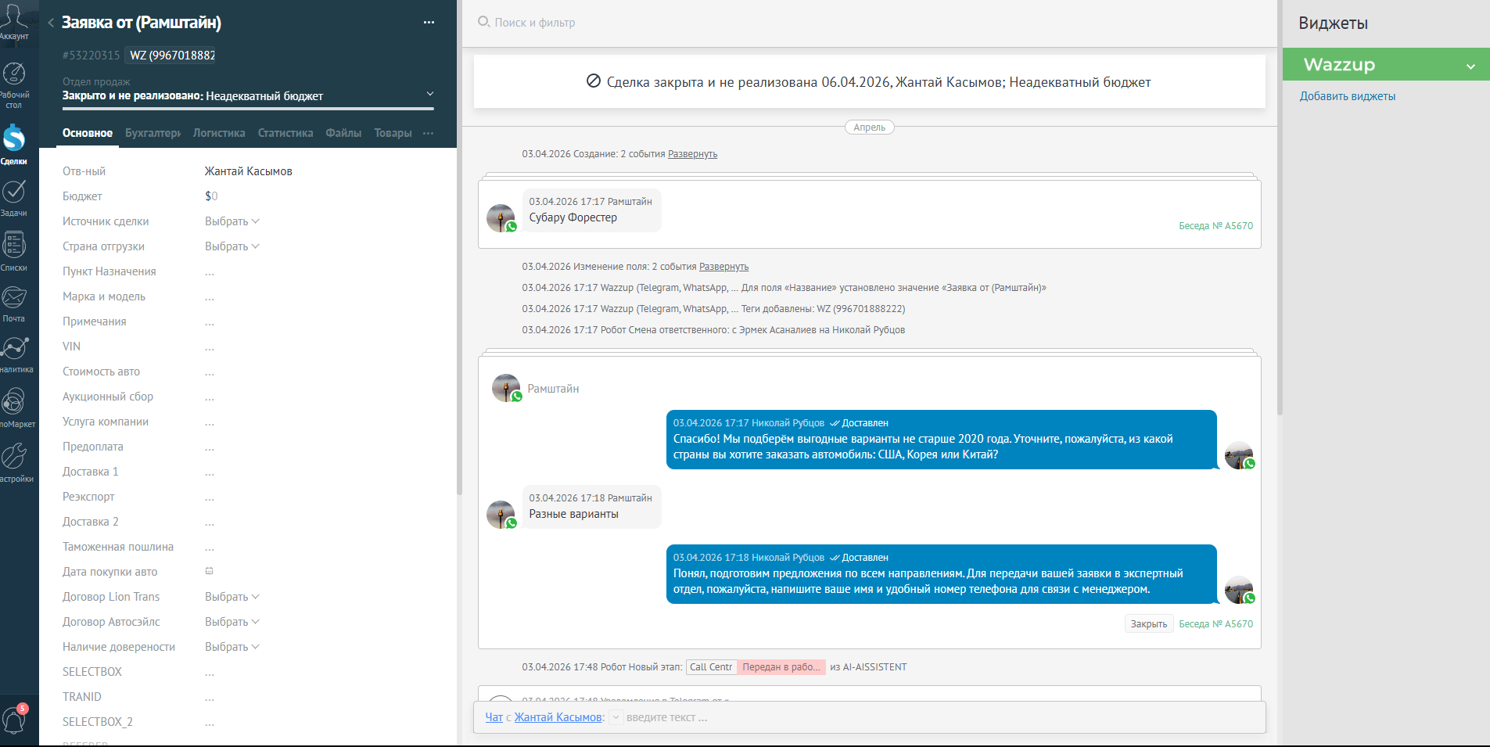Click the Передан в рабо... stage label

781,667
